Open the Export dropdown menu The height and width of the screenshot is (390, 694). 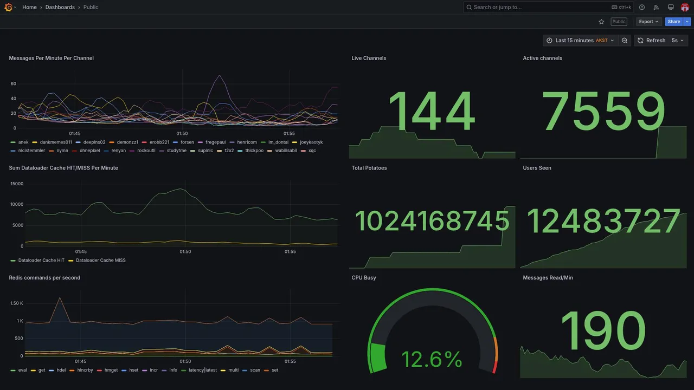(649, 22)
